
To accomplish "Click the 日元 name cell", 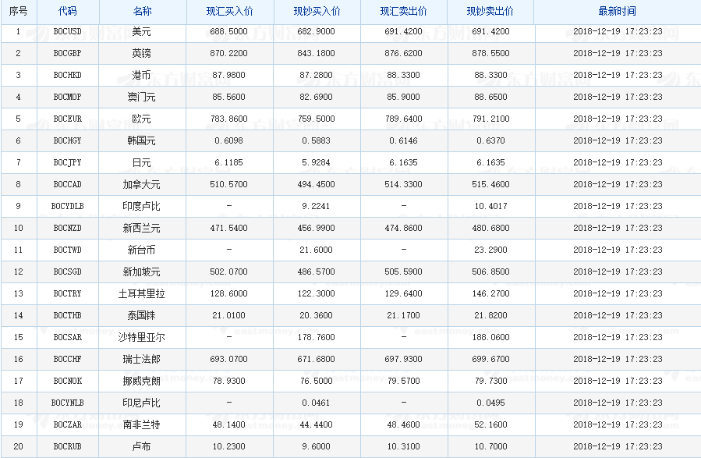I will [142, 163].
